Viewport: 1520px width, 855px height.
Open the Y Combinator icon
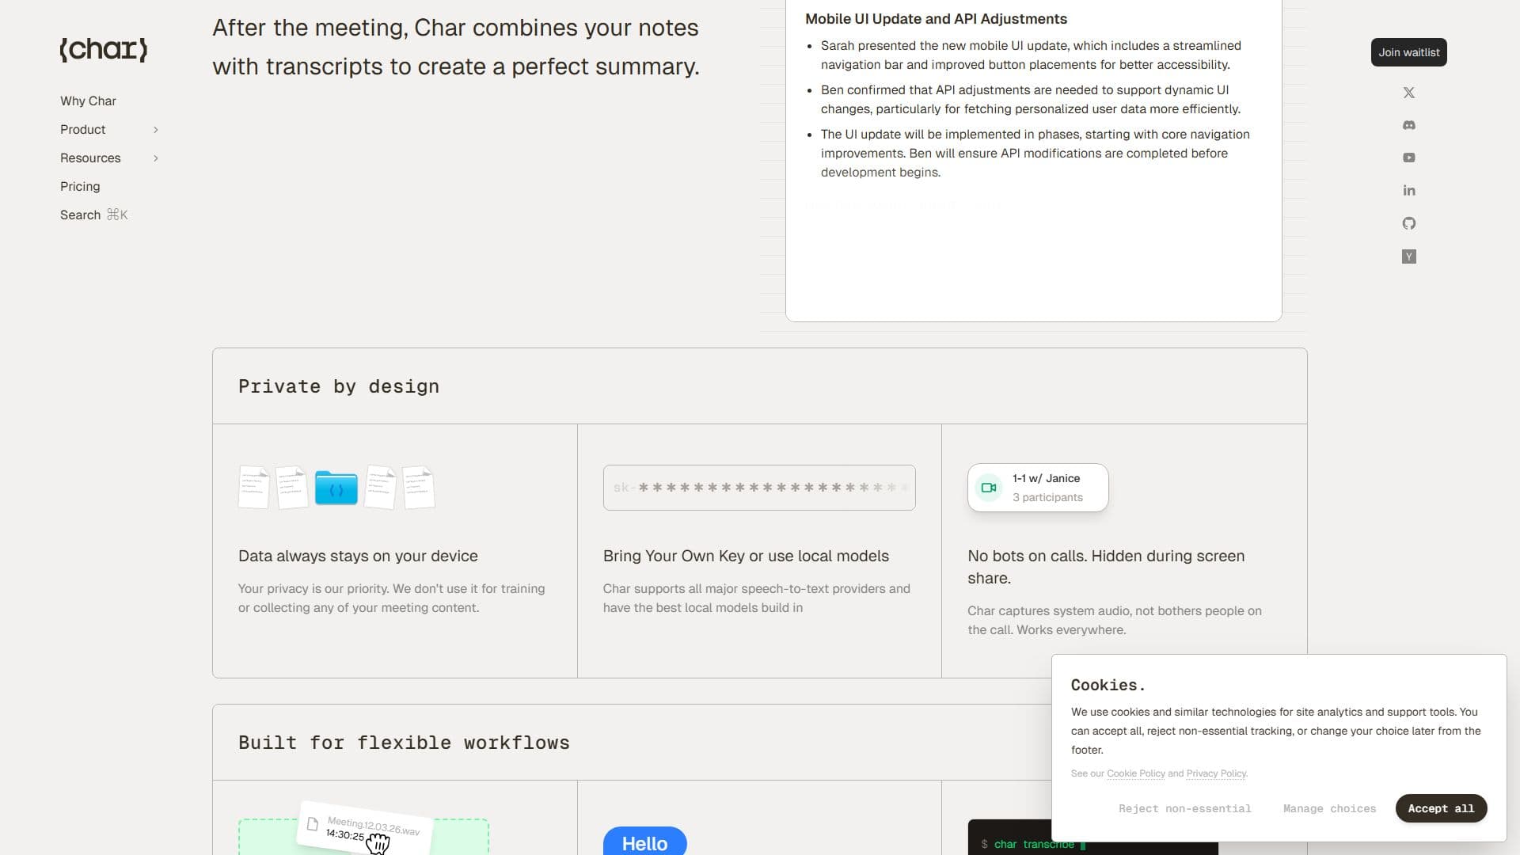click(x=1409, y=256)
